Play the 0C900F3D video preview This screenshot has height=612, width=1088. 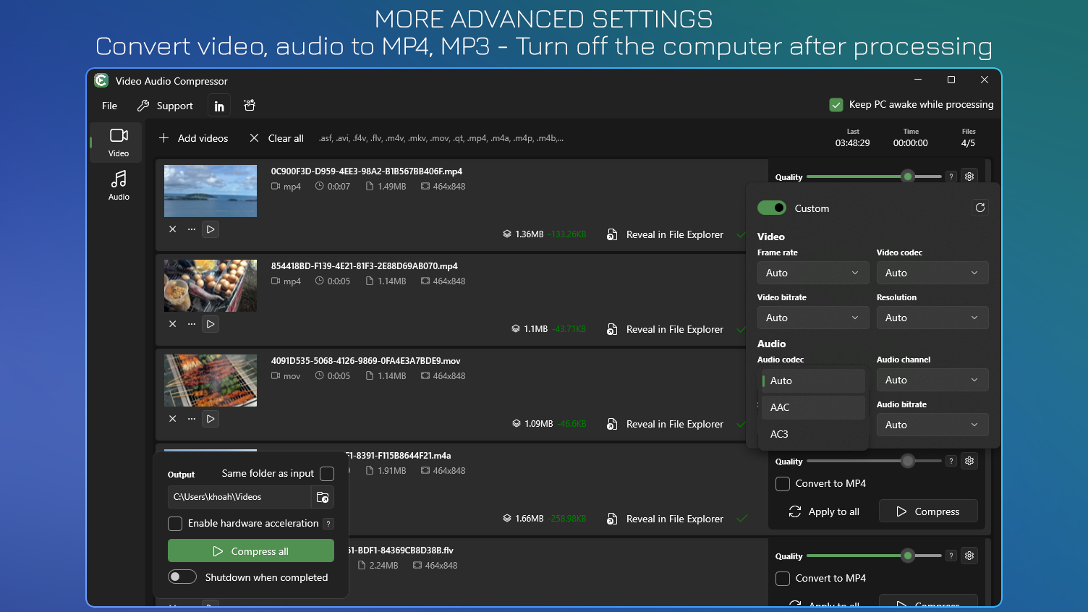point(211,229)
